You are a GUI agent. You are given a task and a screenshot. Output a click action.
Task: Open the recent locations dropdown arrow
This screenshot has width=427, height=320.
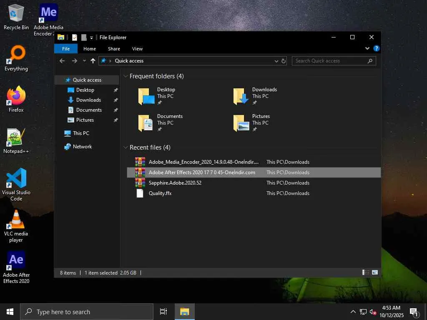[84, 61]
